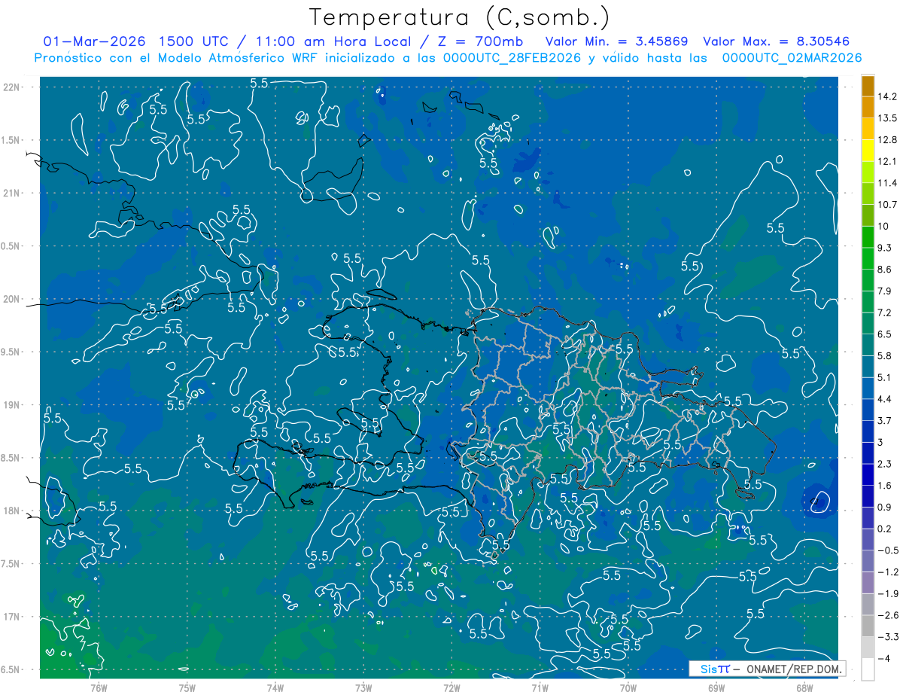Click the '68W' longitude axis label
The image size is (903, 698).
[804, 687]
